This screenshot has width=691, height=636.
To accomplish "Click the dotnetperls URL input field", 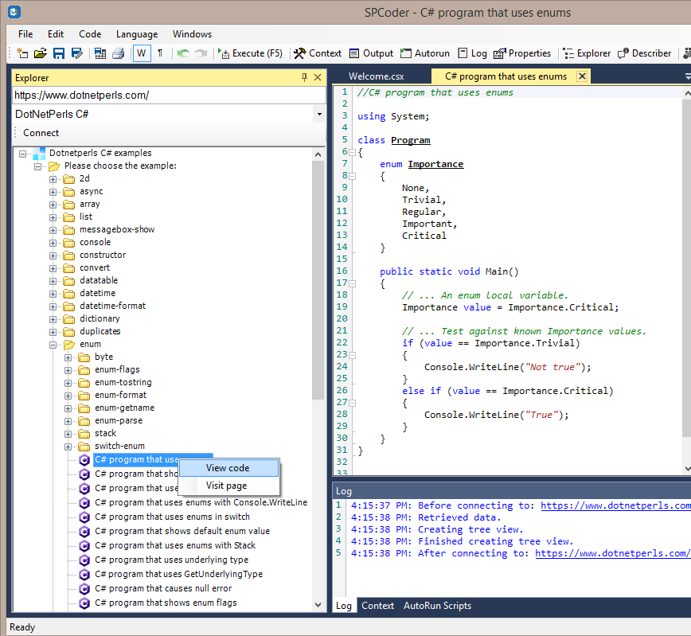I will [x=169, y=96].
